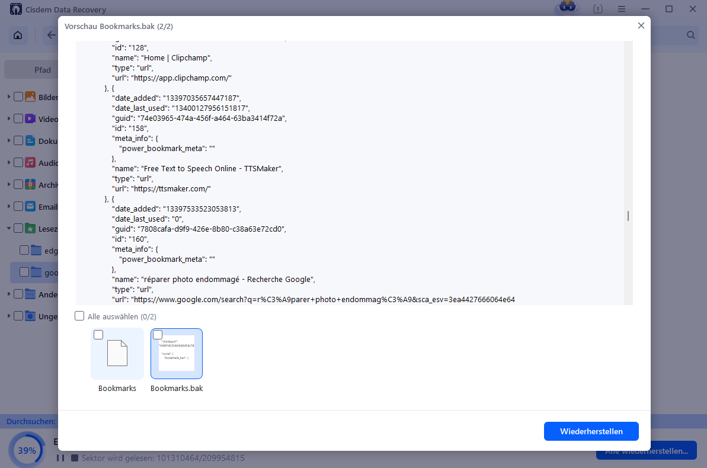Expand the Dokumente category
This screenshot has height=468, width=707.
pyautogui.click(x=8, y=140)
